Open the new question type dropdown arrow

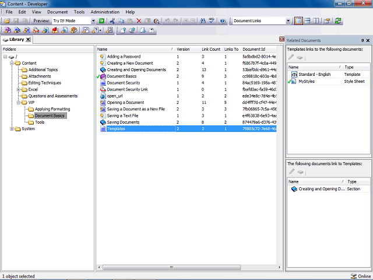100,30
